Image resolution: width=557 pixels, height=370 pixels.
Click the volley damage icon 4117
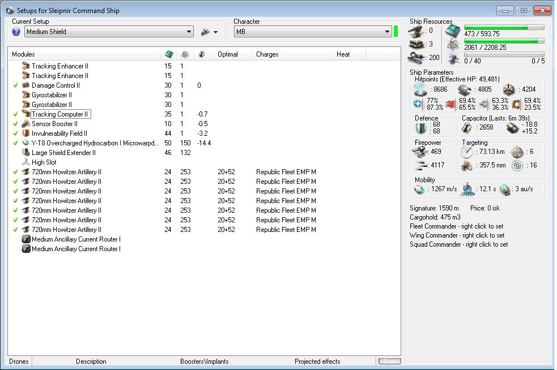(x=422, y=165)
